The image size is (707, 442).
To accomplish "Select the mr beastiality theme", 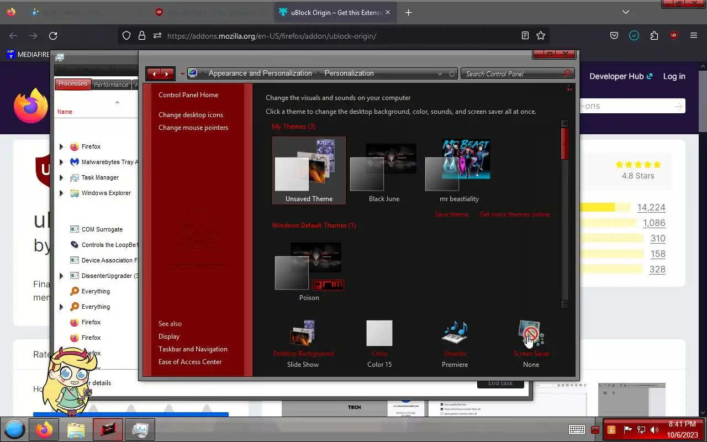I will pos(459,171).
